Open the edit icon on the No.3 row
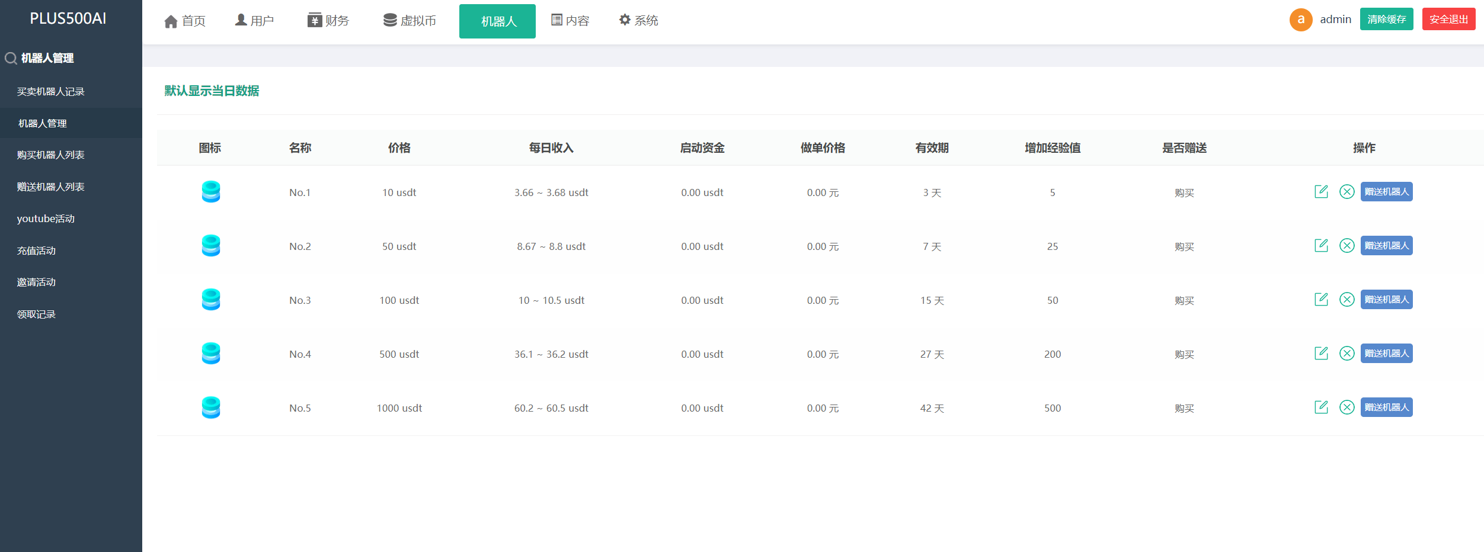This screenshot has height=552, width=1484. [x=1321, y=300]
